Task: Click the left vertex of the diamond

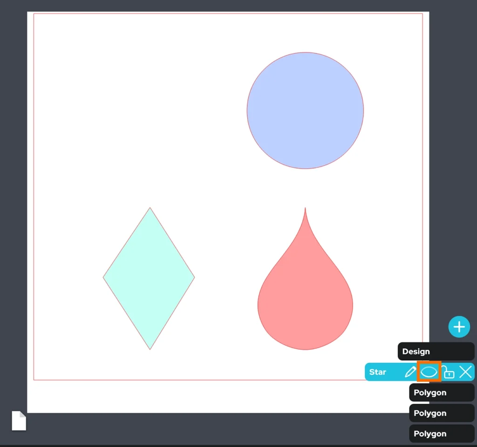Action: [x=104, y=278]
